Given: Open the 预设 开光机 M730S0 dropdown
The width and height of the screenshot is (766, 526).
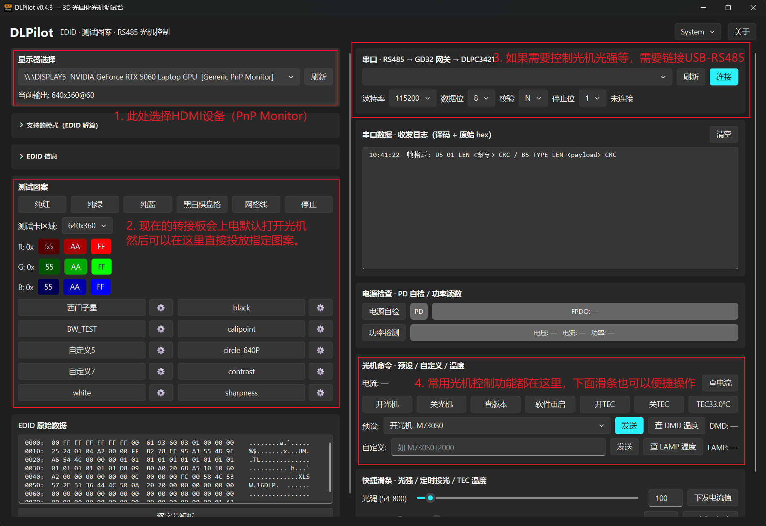Looking at the screenshot, I should (497, 426).
